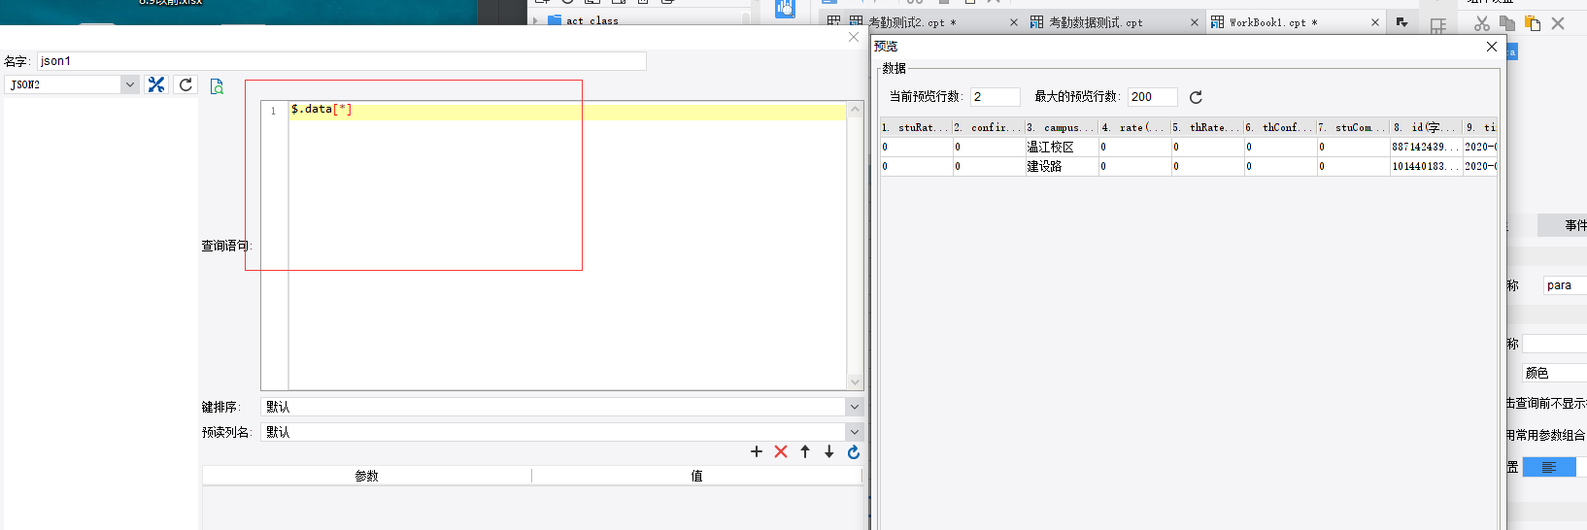The image size is (1587, 530).
Task: Click the Paste clipboard icon in the right toolbar
Action: (1533, 23)
